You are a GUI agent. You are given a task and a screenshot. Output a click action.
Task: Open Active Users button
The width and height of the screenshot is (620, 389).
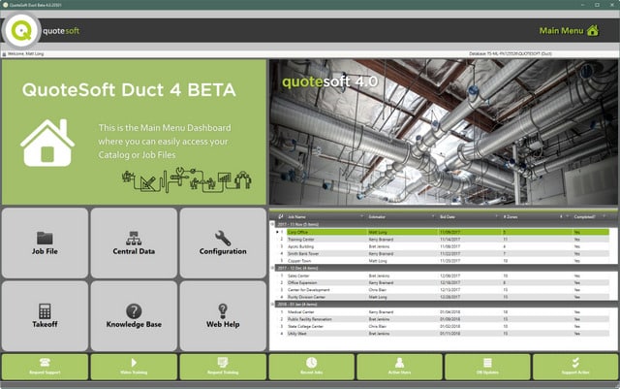(x=399, y=367)
